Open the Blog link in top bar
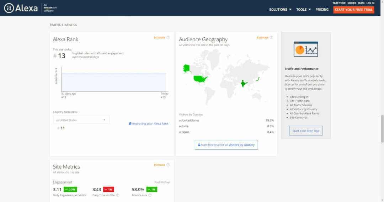384x202 pixels. [x=361, y=3]
